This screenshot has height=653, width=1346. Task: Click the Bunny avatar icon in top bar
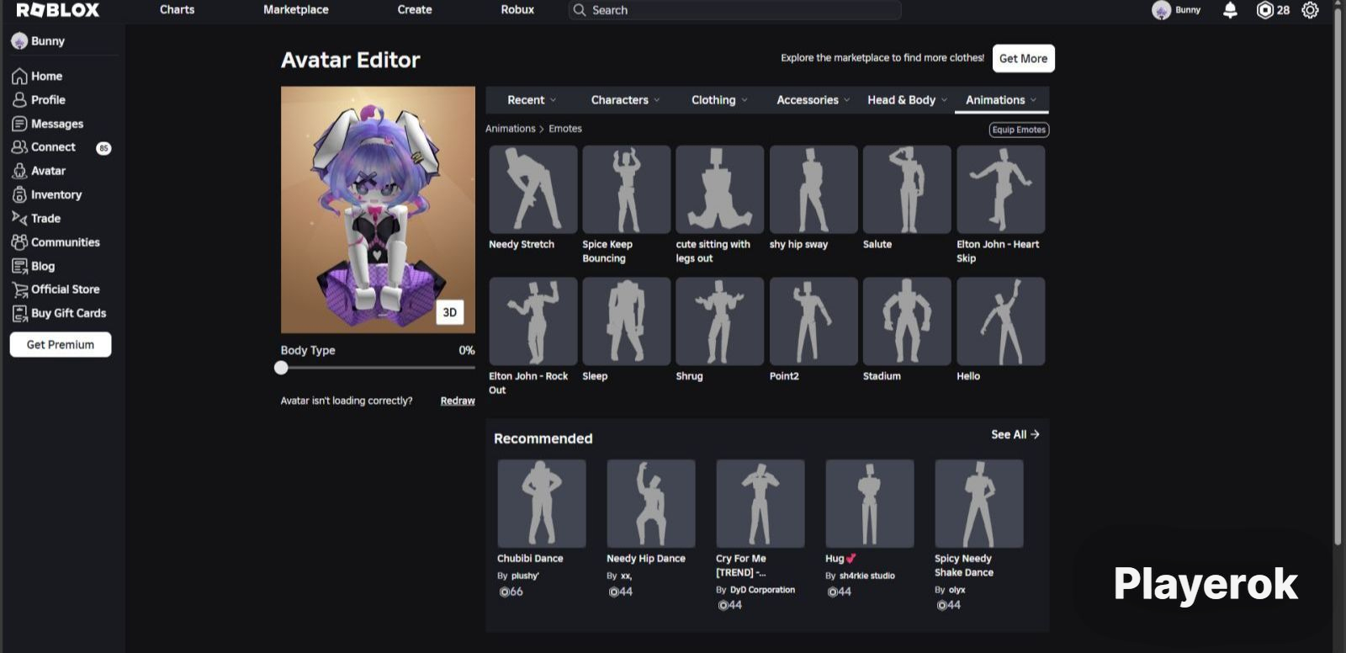click(1162, 10)
